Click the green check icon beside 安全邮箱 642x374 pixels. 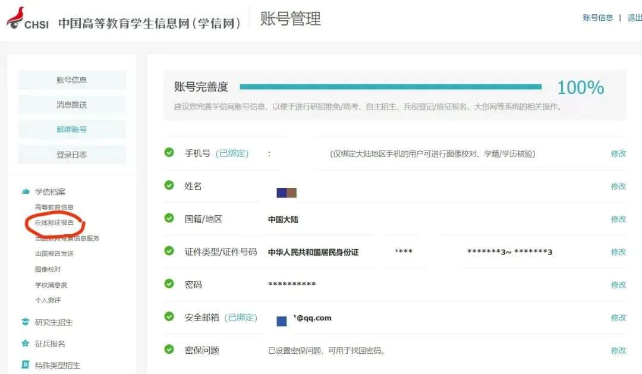169,317
